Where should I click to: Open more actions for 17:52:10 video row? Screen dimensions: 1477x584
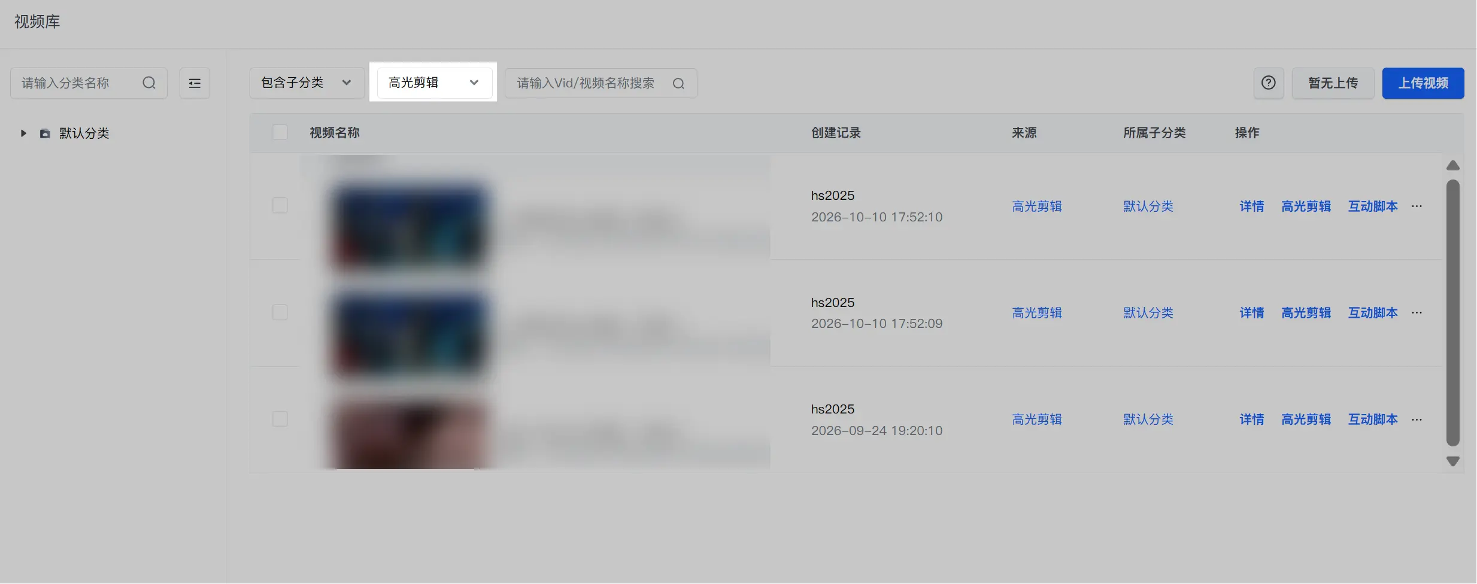1417,206
